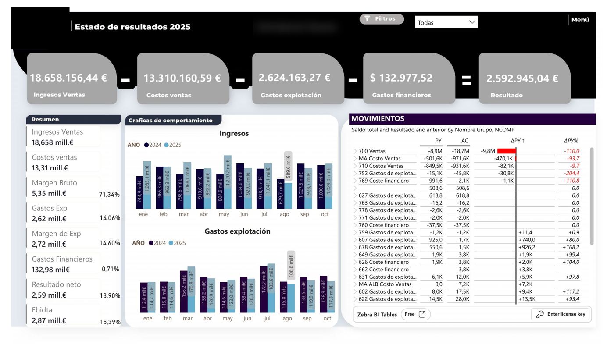This screenshot has width=614, height=355.
Task: Toggle 2024 legend in Gastos explotación chart
Action: pyautogui.click(x=157, y=243)
